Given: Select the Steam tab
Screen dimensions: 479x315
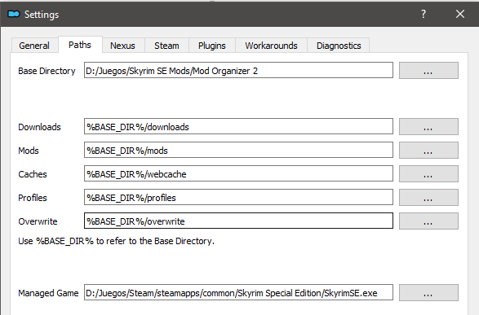Looking at the screenshot, I should 166,46.
